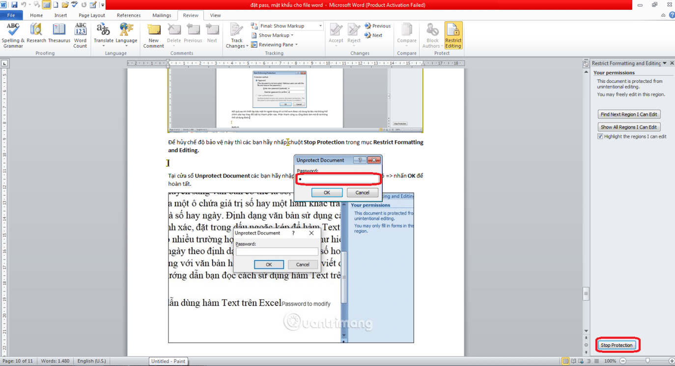Switch to Print Layout view in status bar
Screen dimensions: 675x366
tap(566, 361)
